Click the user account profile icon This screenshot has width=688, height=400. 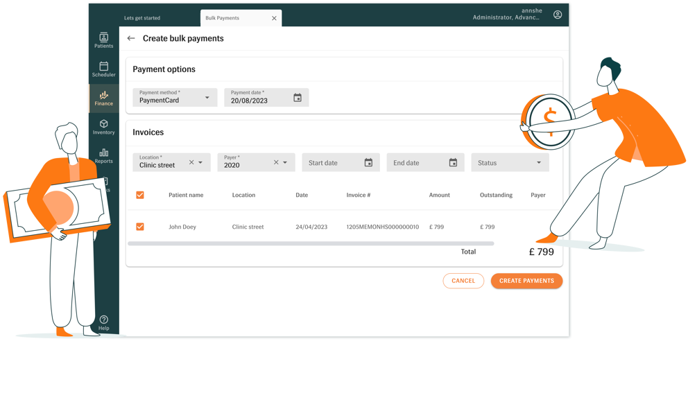pyautogui.click(x=557, y=15)
